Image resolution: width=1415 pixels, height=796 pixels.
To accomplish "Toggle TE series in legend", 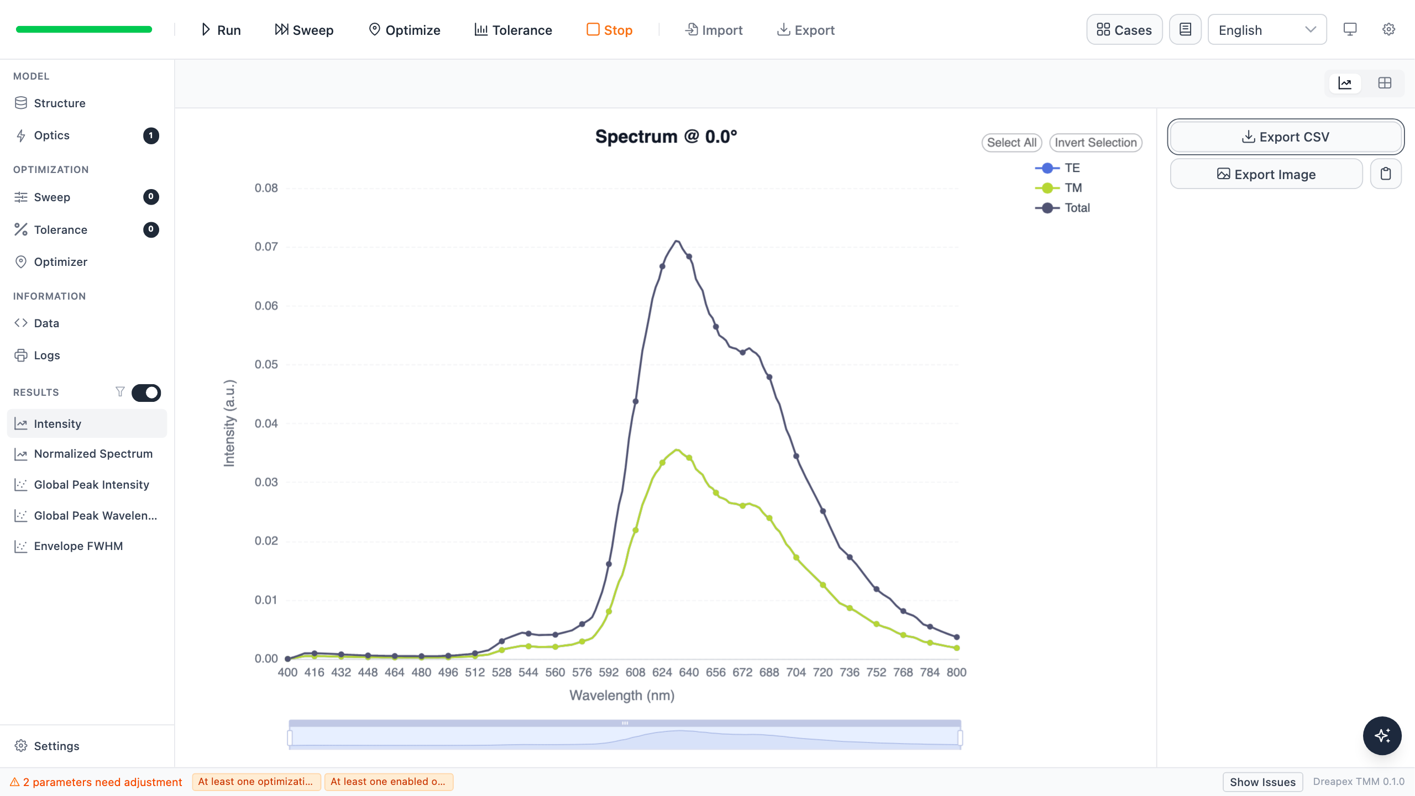I will point(1057,168).
